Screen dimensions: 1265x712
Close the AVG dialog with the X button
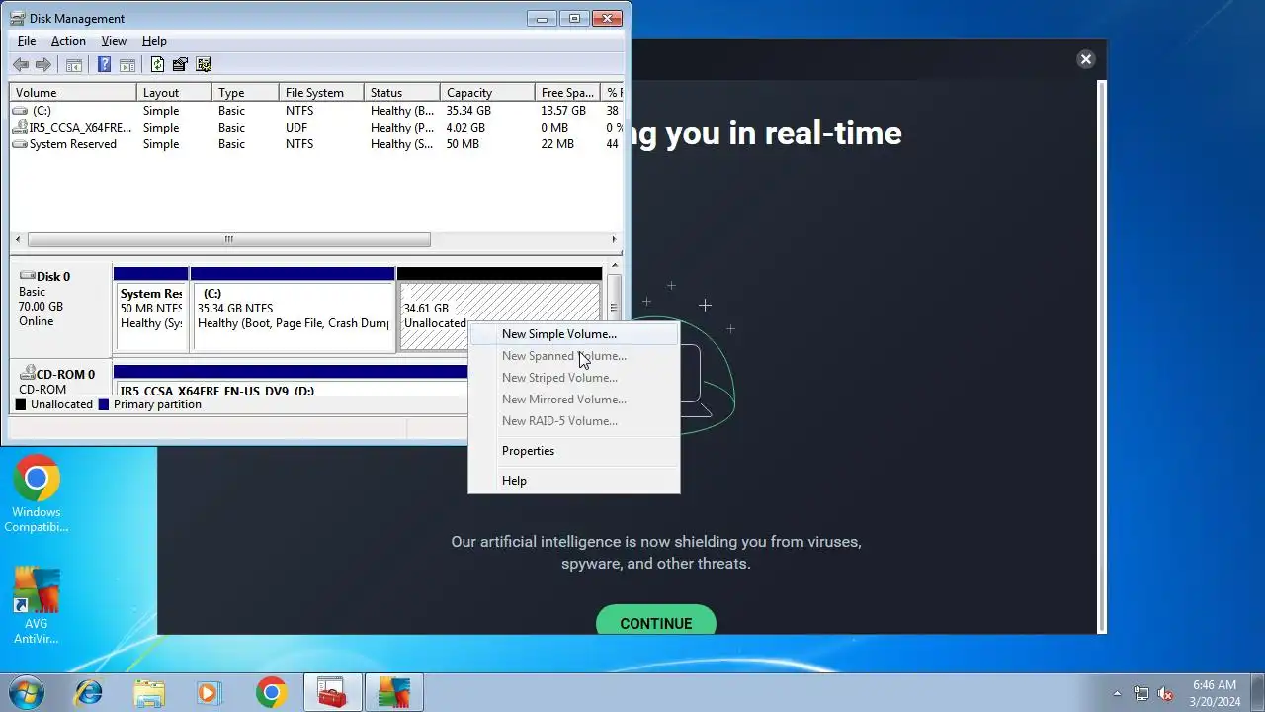(x=1086, y=59)
